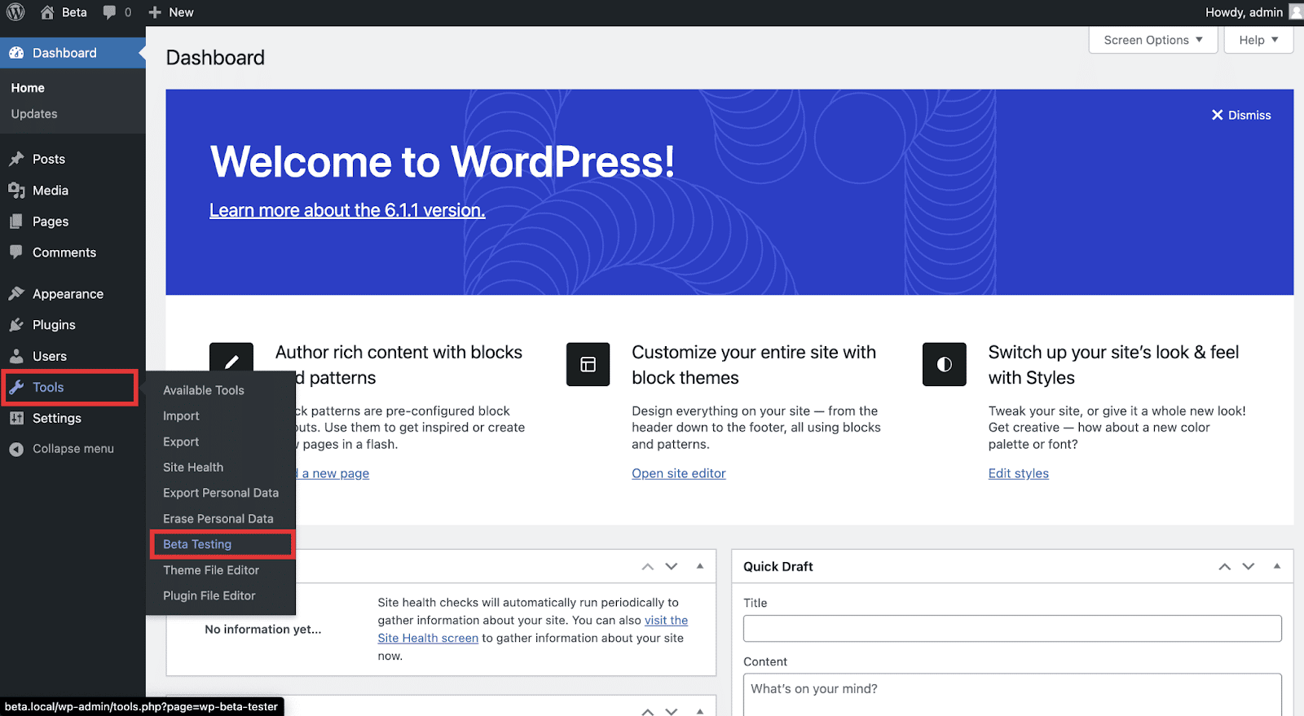
Task: Collapse the Quick Draft panel
Action: click(x=1276, y=566)
